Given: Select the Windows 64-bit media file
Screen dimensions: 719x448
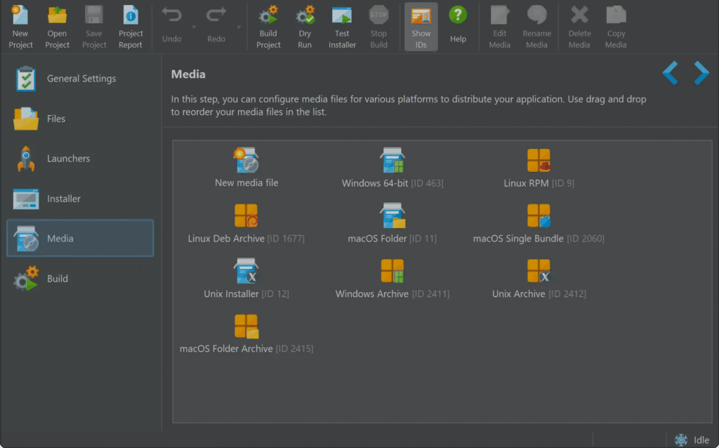Looking at the screenshot, I should tap(393, 169).
